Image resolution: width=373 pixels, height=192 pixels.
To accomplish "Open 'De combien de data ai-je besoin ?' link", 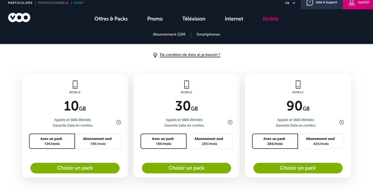I will tap(190, 55).
